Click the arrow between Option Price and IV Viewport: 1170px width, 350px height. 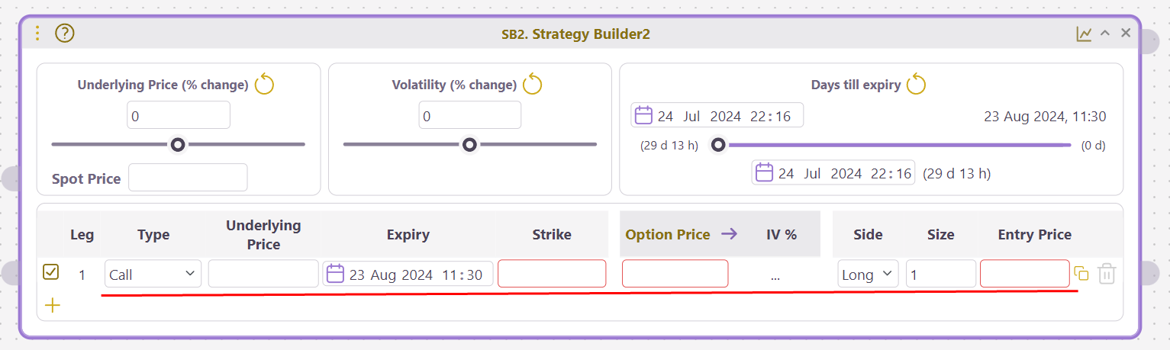(729, 234)
